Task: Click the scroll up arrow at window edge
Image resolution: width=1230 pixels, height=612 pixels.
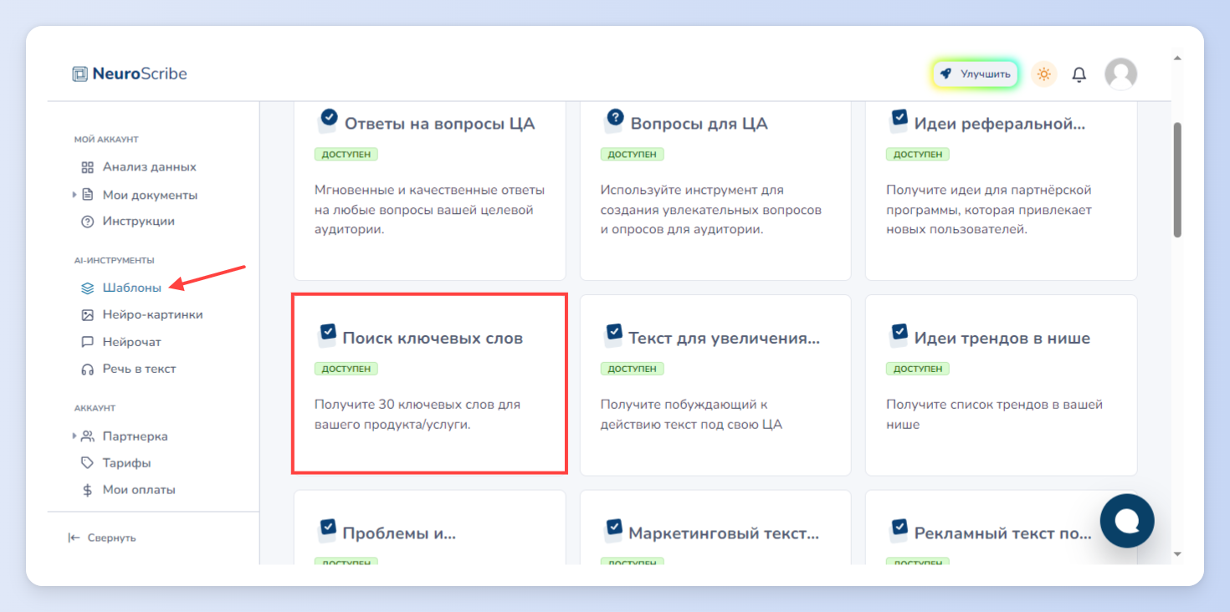Action: point(1178,59)
